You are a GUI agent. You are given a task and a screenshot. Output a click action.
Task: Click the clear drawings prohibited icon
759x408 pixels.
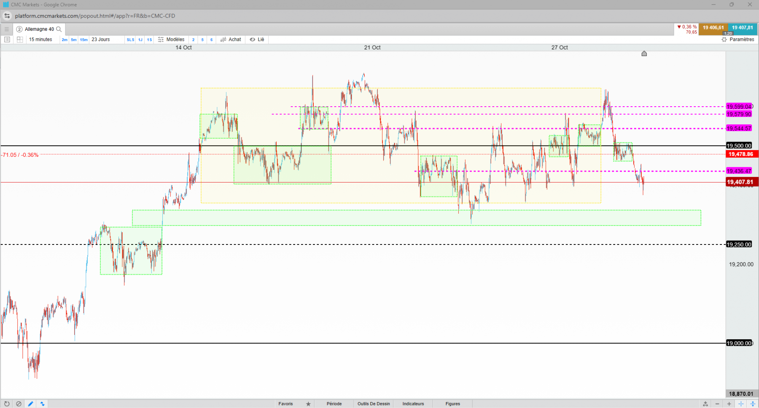point(19,404)
